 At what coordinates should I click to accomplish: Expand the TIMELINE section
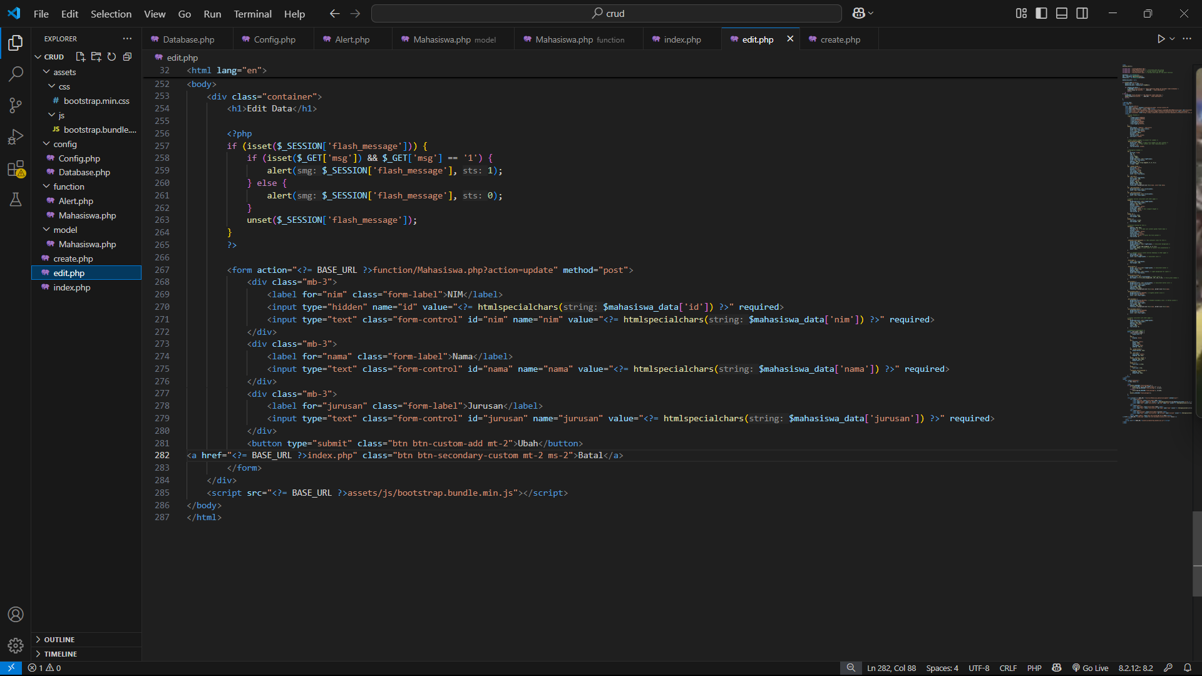click(x=60, y=654)
